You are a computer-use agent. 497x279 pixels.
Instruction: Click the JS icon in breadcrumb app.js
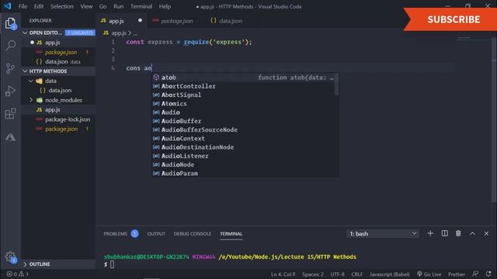pyautogui.click(x=106, y=33)
